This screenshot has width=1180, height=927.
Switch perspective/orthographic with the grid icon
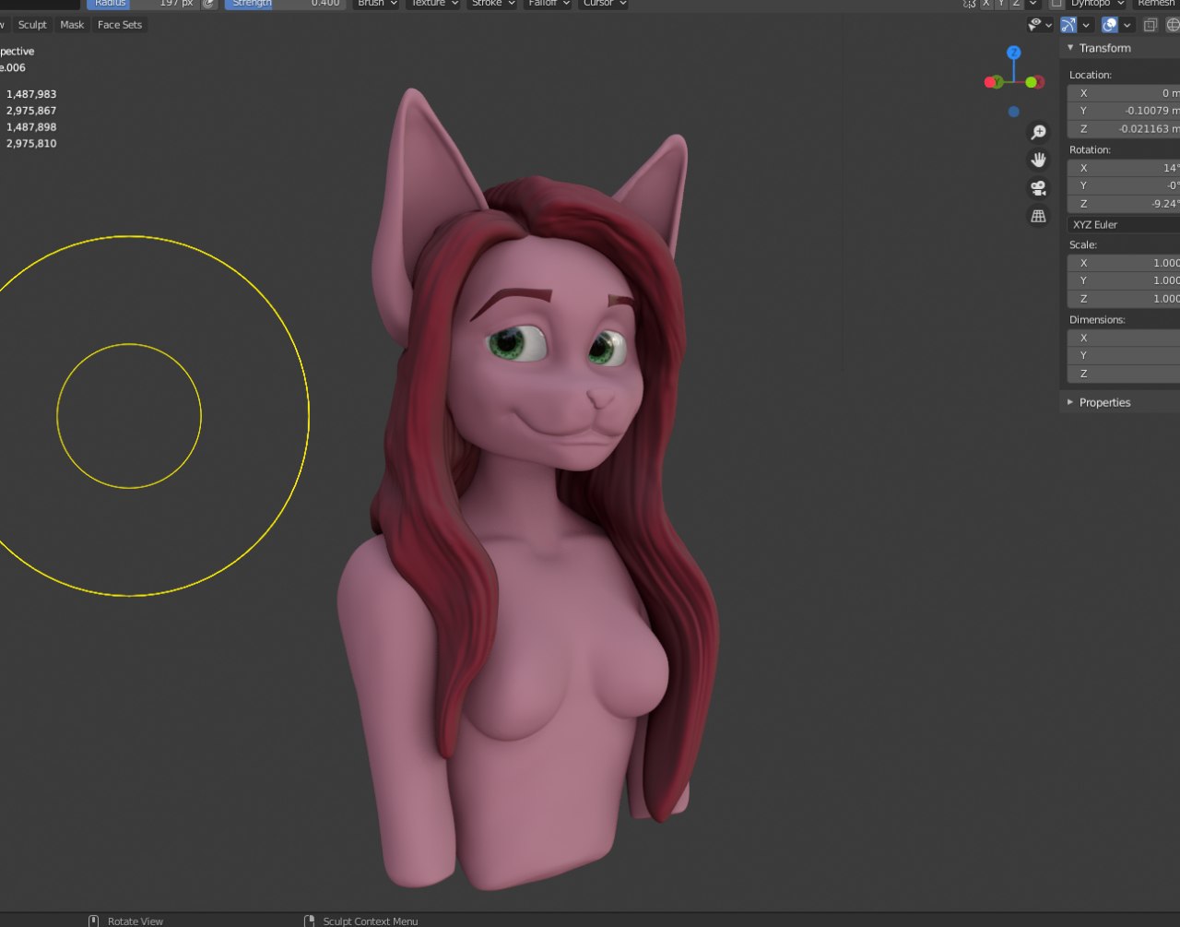[1039, 216]
